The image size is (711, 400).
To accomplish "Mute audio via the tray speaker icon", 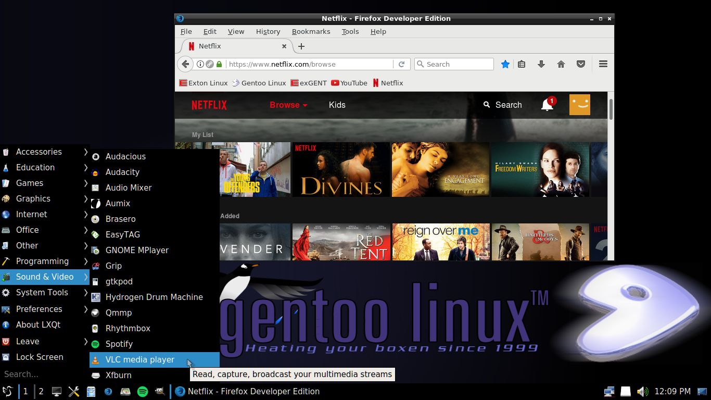I will click(642, 391).
